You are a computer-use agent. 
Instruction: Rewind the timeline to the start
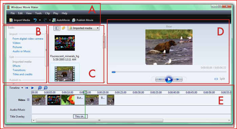tap(27, 88)
